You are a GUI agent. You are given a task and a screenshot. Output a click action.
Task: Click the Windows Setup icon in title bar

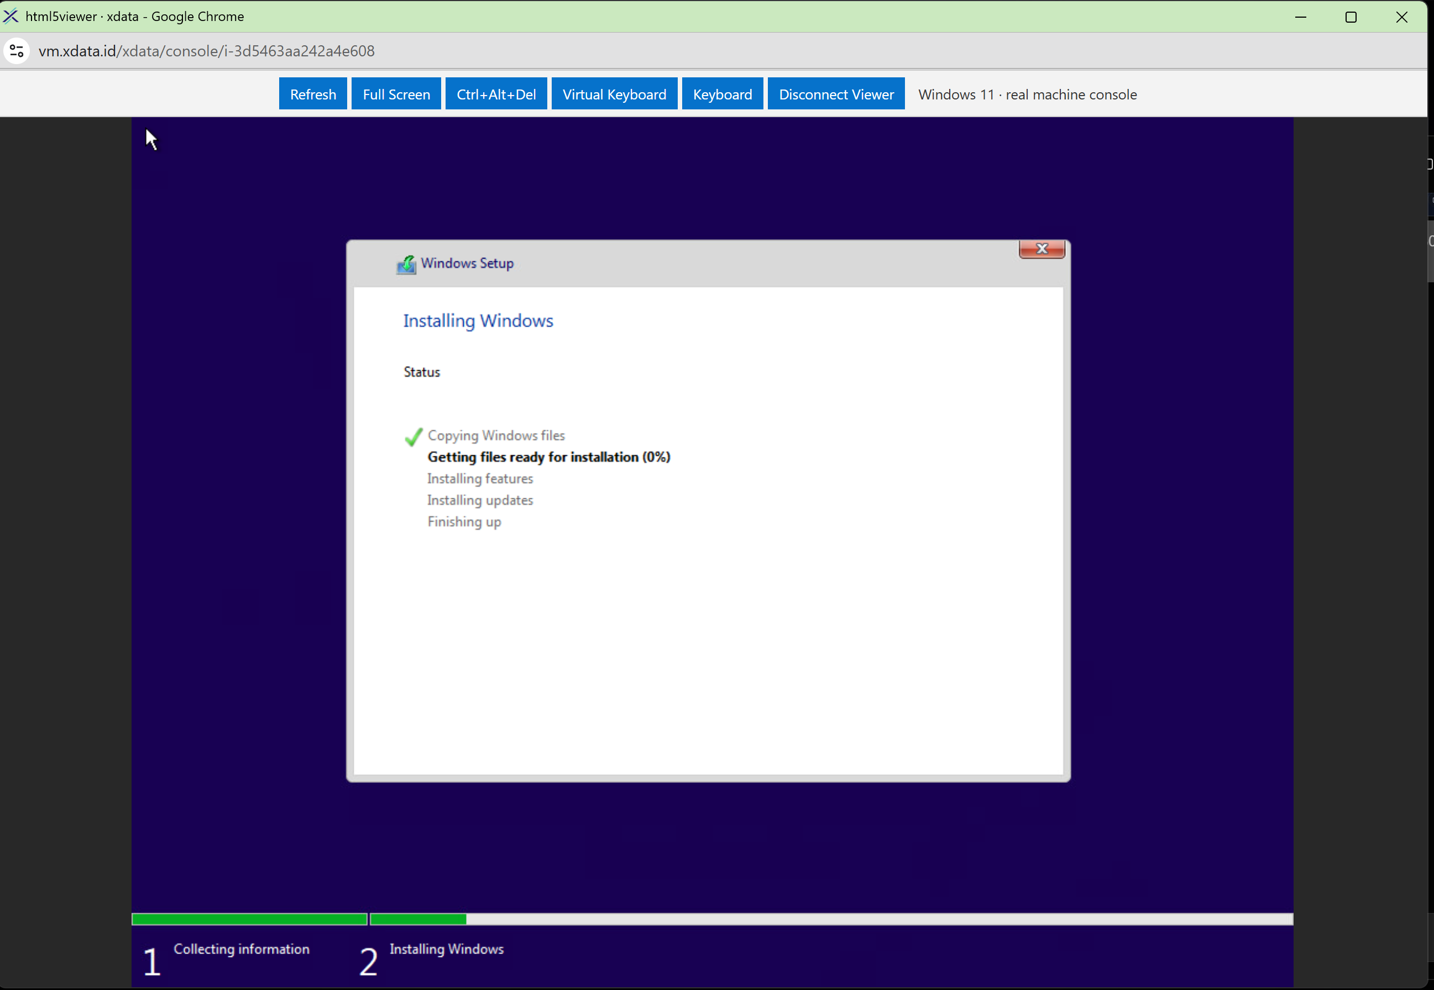tap(406, 264)
